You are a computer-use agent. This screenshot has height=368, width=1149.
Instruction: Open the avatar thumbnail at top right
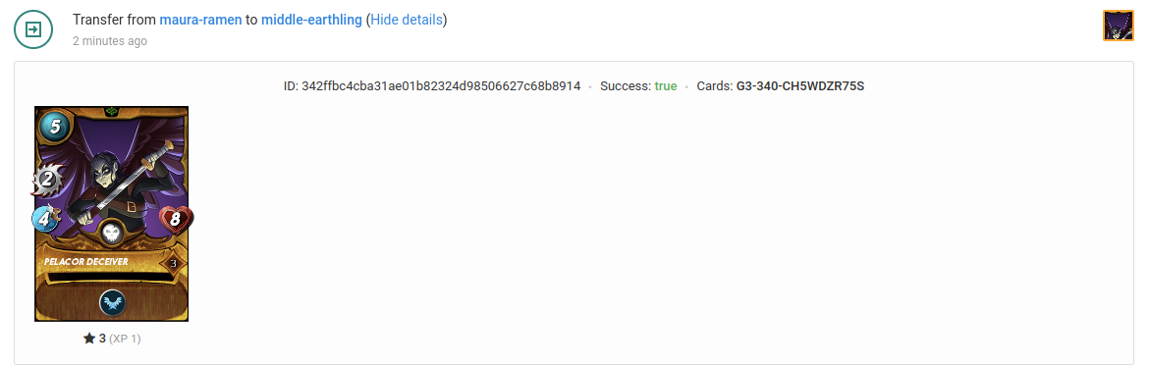click(x=1119, y=26)
